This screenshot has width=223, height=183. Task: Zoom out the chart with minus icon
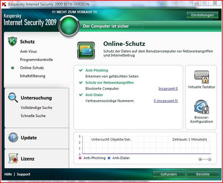tap(210, 159)
